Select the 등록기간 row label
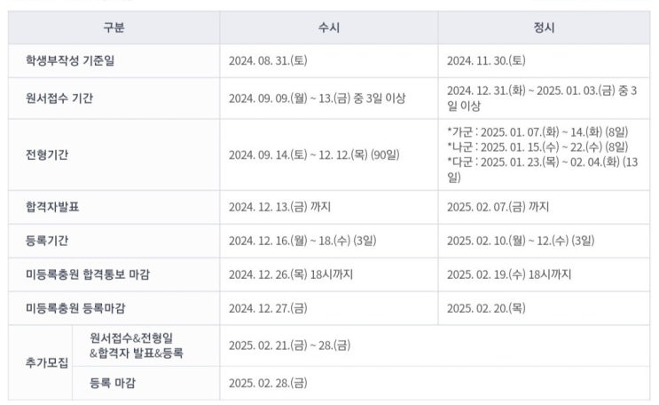This screenshot has height=405, width=659. (47, 241)
